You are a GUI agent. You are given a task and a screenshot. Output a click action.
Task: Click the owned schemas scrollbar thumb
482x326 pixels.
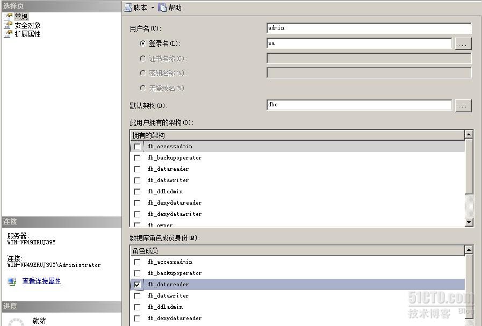(x=469, y=166)
